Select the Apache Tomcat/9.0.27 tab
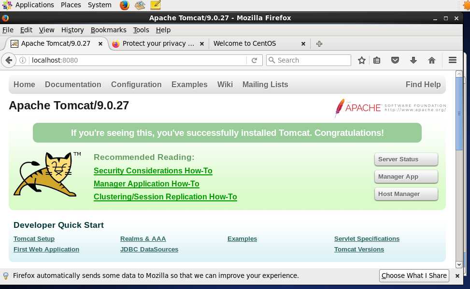Screen dimensions: 470x289 (56, 44)
